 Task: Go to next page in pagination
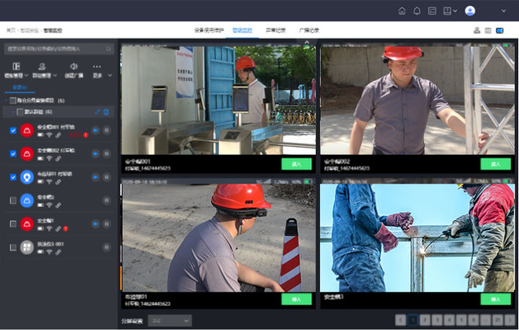[x=509, y=320]
